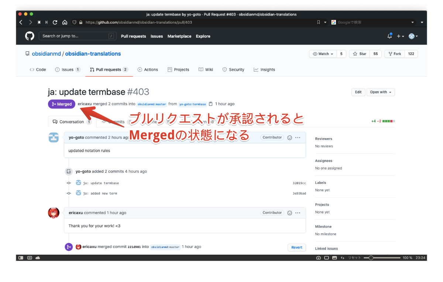The image size is (443, 282).
Task: Click the URL address field
Action: 199,22
